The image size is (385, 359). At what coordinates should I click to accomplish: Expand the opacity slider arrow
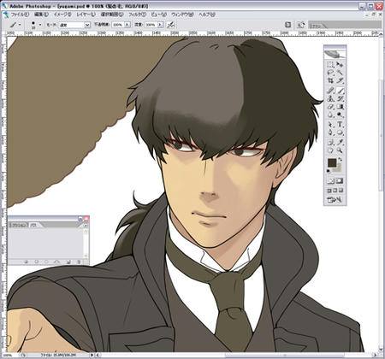tap(127, 25)
